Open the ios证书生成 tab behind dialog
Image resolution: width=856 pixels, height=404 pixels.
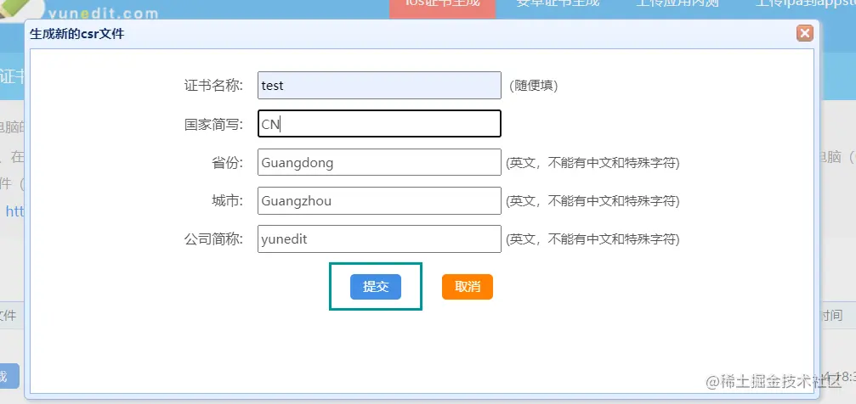tap(442, 8)
